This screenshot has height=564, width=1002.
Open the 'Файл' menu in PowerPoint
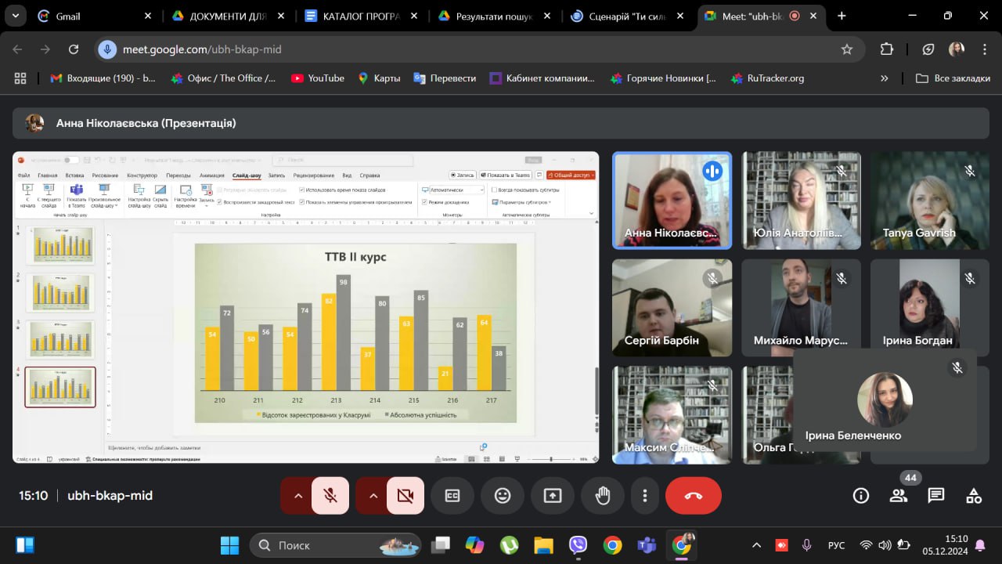tap(23, 175)
